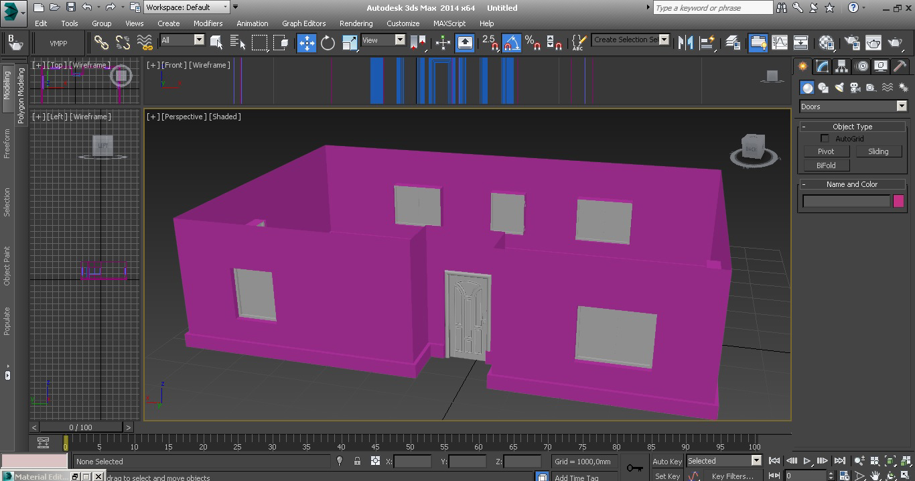Open the Animation menu
Image resolution: width=915 pixels, height=481 pixels.
253,23
